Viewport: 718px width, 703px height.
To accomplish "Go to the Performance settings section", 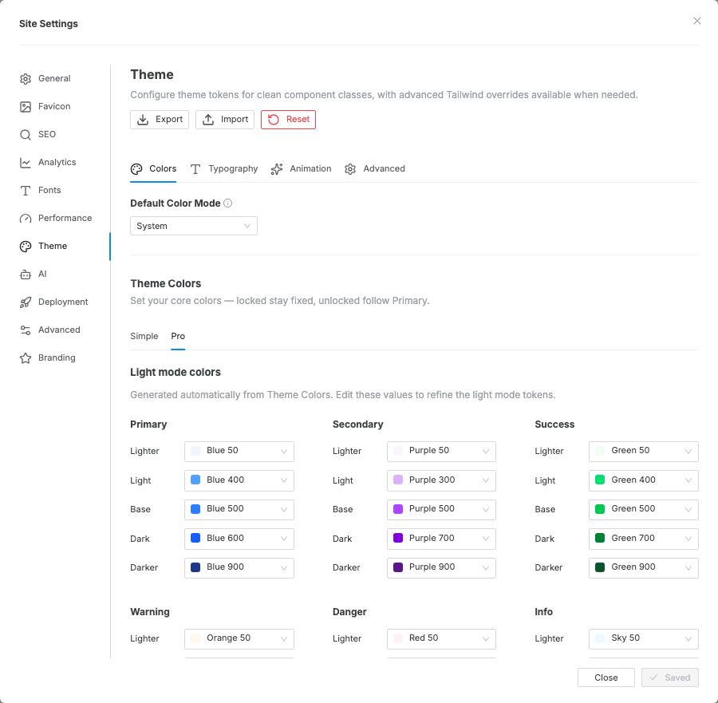I will coord(65,219).
